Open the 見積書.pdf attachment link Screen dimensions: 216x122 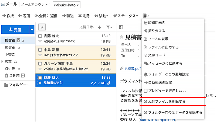[130, 69]
